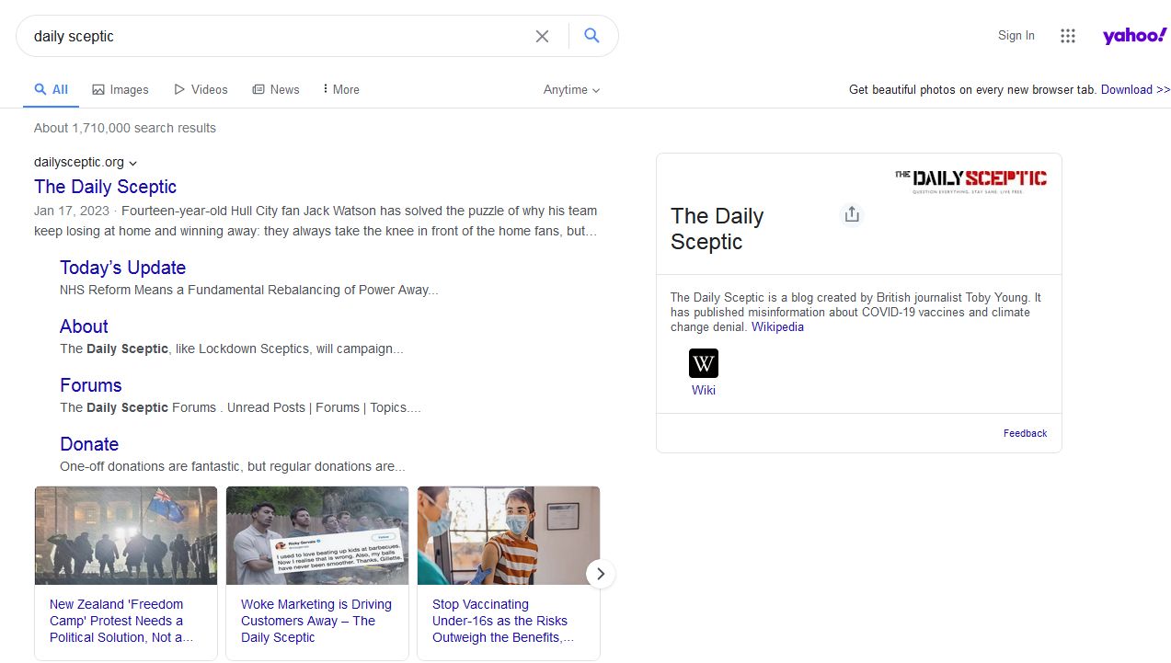Expand the Anytime time filter
1171x663 pixels.
pos(571,89)
